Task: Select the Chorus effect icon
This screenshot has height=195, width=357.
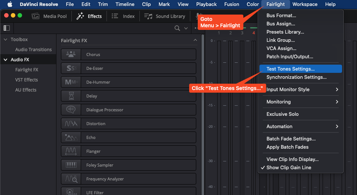Action: click(x=71, y=55)
